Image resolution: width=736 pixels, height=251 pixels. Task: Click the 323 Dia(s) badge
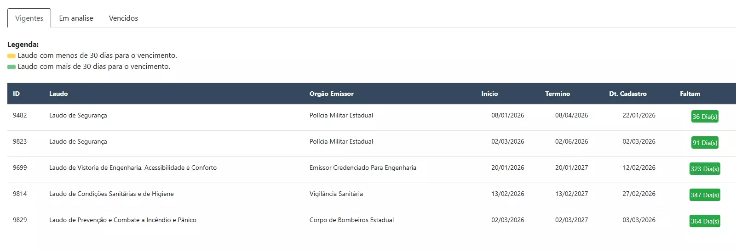pyautogui.click(x=704, y=169)
